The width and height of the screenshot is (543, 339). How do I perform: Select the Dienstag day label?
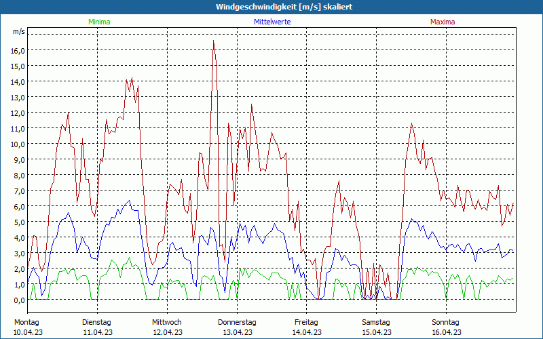96,322
